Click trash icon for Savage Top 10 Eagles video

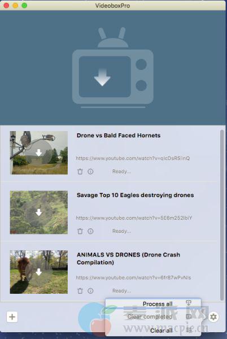(80, 231)
